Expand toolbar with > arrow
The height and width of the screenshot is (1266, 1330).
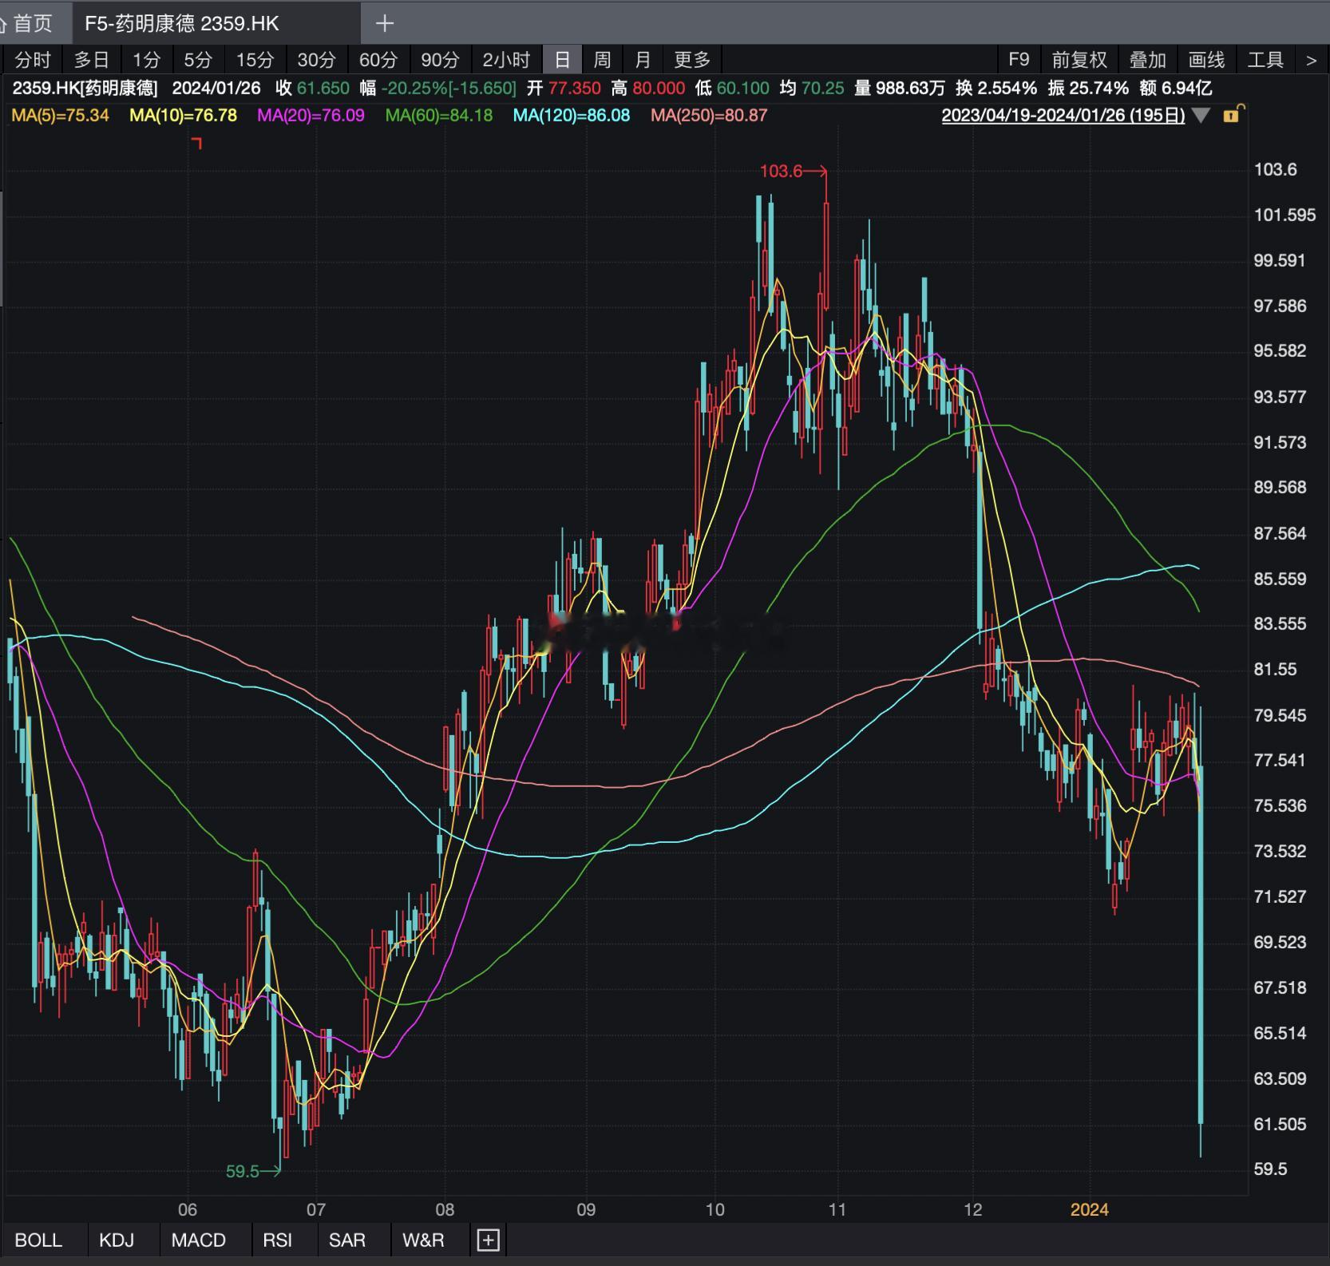pyautogui.click(x=1311, y=60)
